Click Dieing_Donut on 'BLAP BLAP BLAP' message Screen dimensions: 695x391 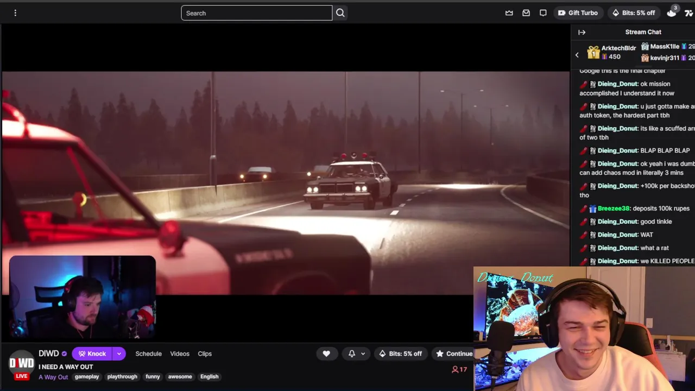pyautogui.click(x=617, y=150)
